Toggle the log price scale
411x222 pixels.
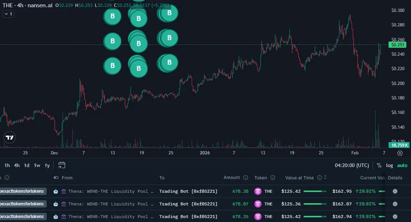(390, 165)
